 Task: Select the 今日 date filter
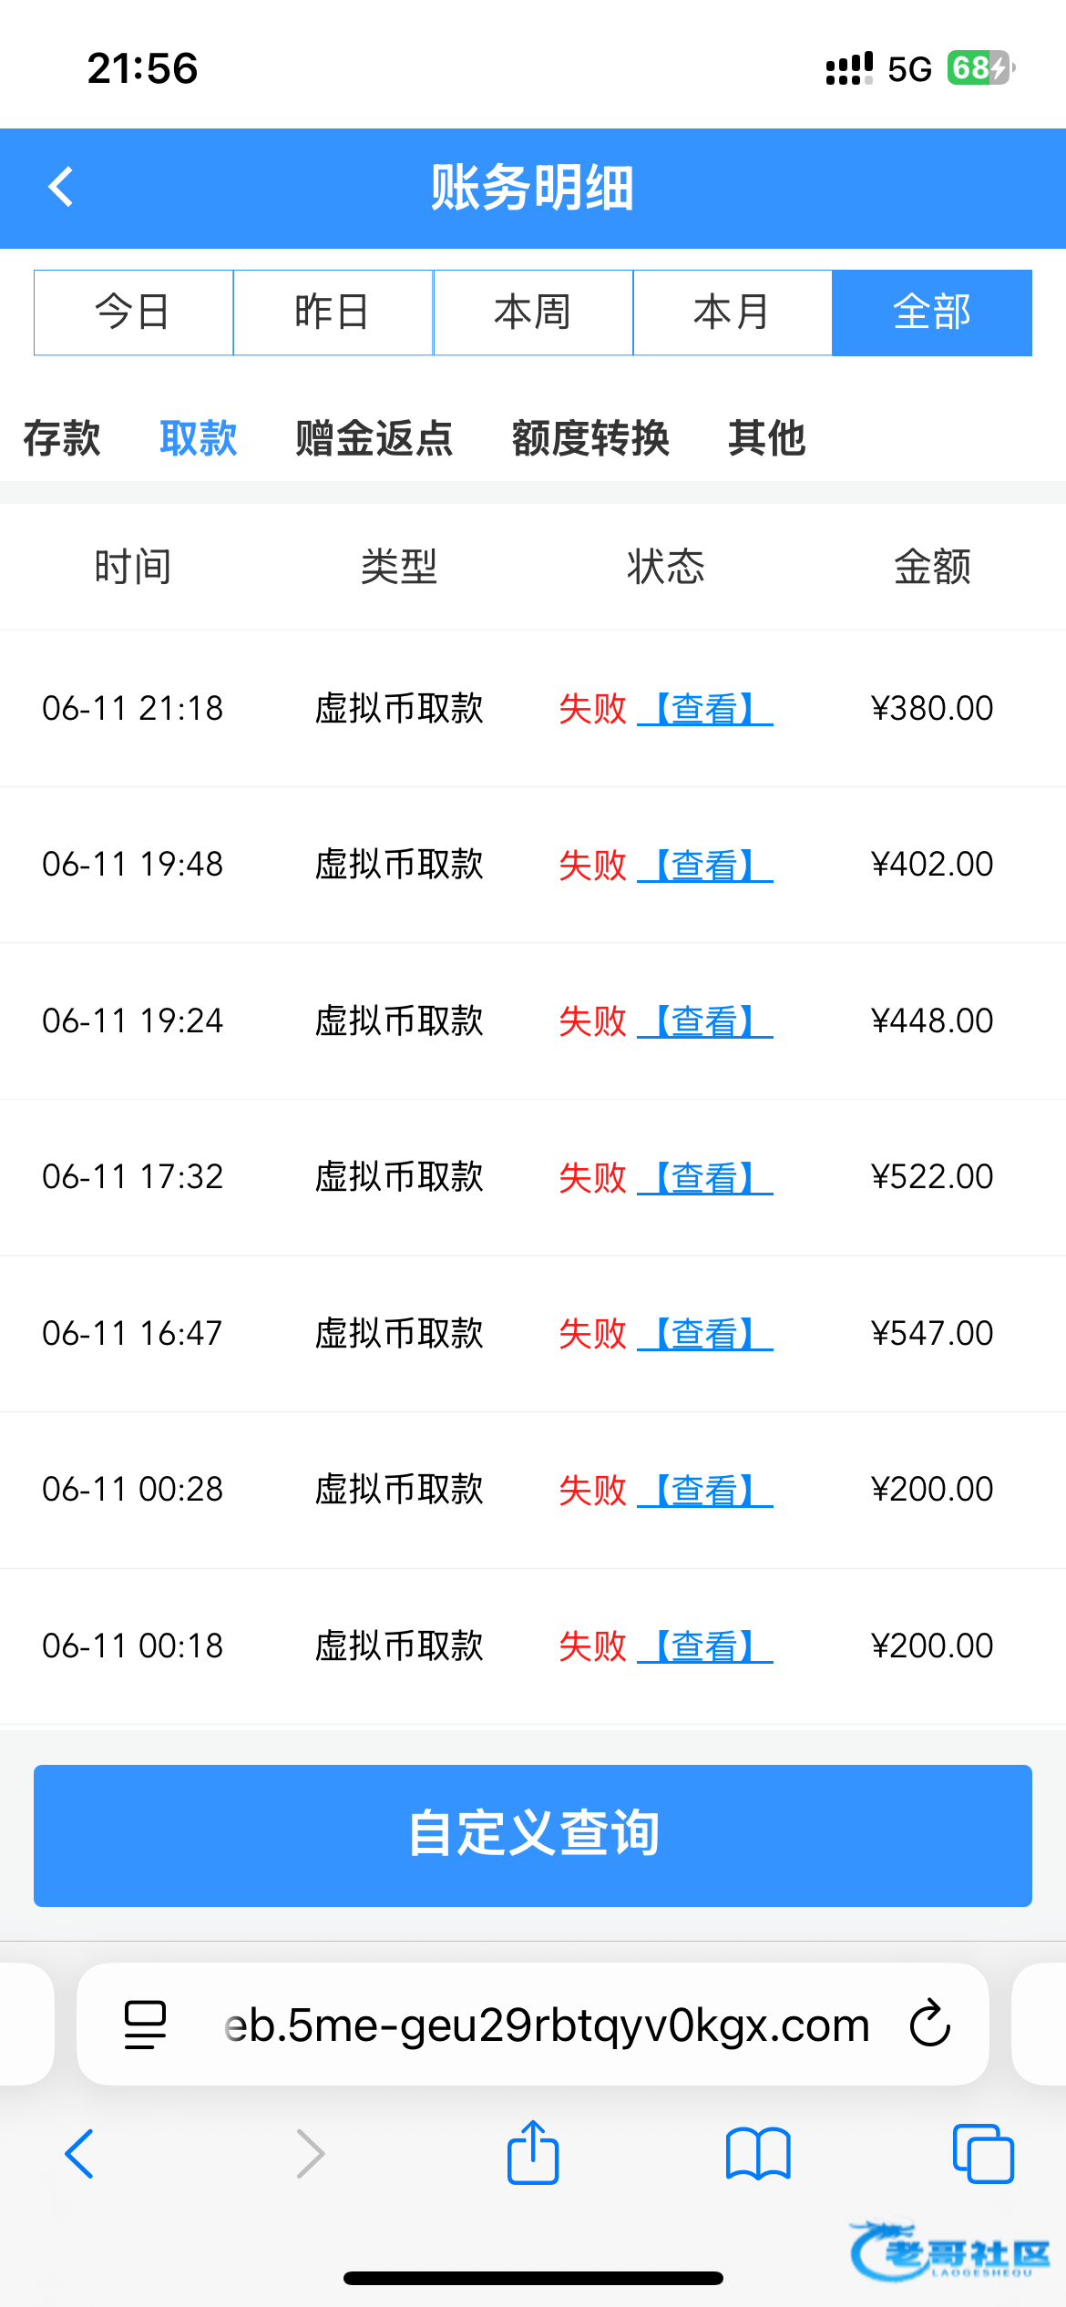(x=134, y=313)
